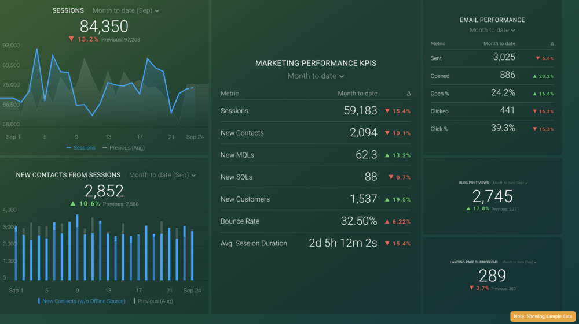Click the green up arrow beside 10.6% new contacts

[x=72, y=204]
